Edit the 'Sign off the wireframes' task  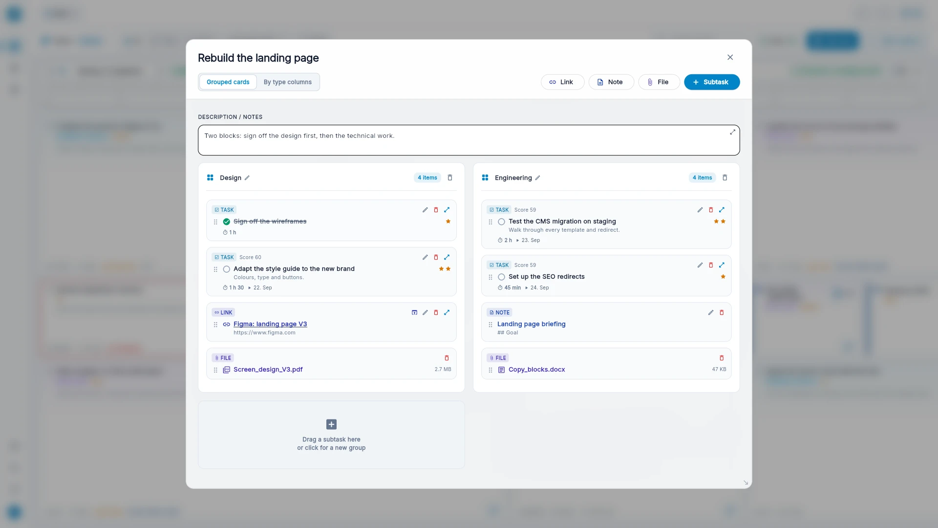click(x=425, y=210)
